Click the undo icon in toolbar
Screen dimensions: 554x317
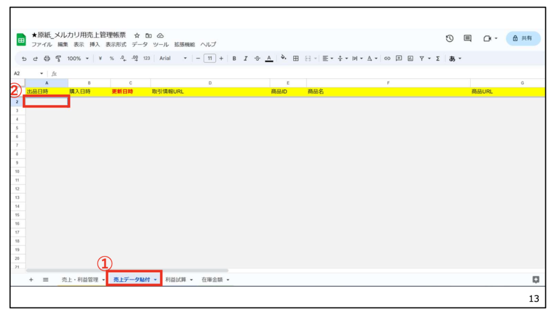tap(24, 58)
